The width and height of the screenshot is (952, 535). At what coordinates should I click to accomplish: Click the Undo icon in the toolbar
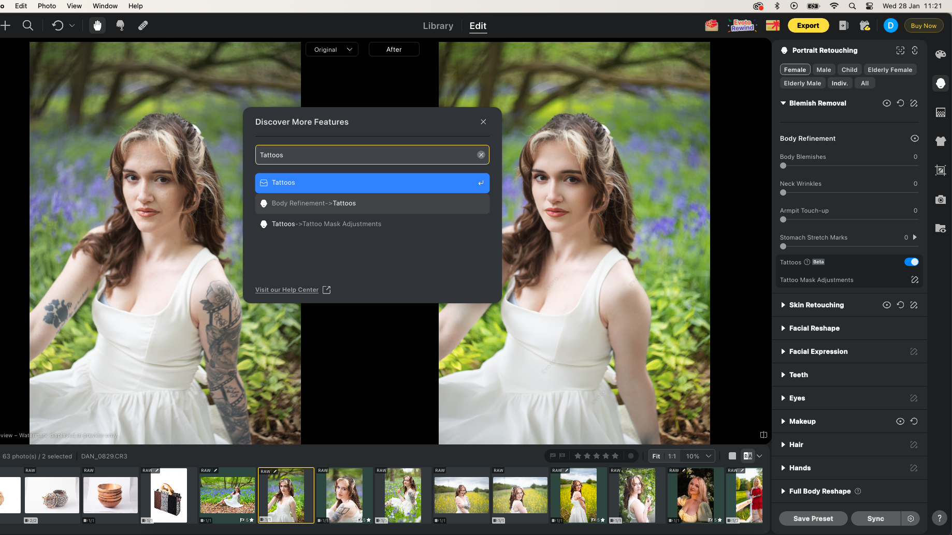coord(57,25)
